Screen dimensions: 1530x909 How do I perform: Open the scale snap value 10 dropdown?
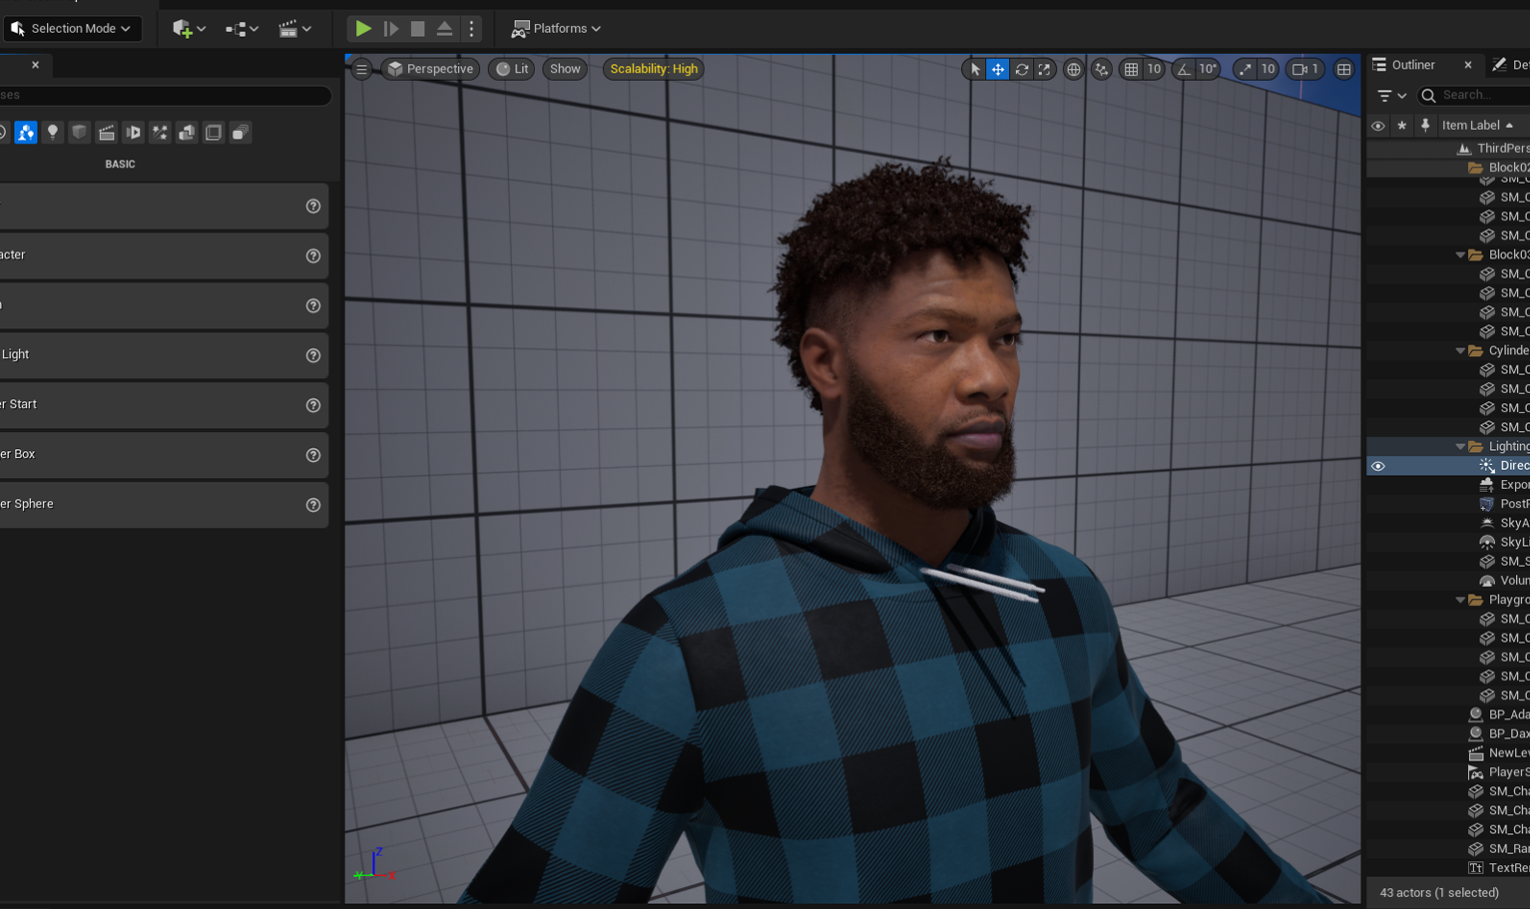pyautogui.click(x=1268, y=69)
